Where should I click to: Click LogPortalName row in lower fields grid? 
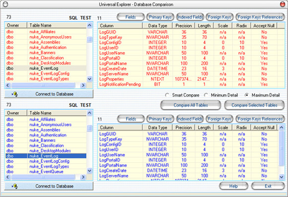point(188,165)
